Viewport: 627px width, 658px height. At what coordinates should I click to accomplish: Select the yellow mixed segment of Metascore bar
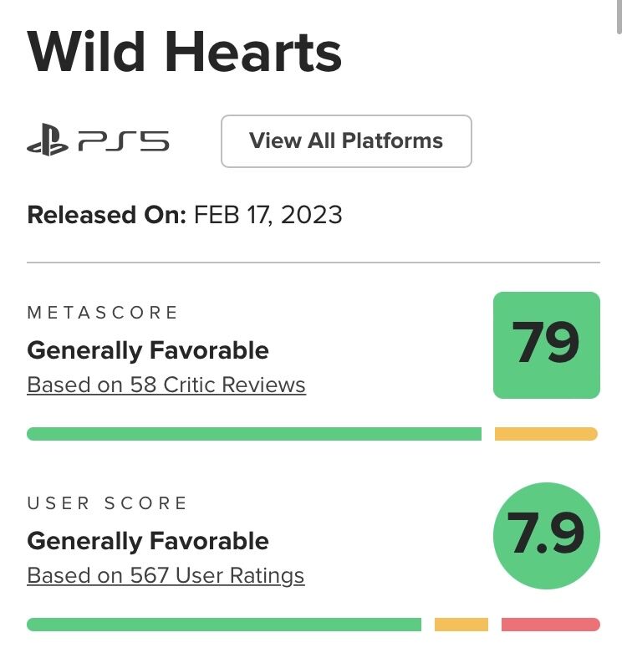click(x=546, y=434)
